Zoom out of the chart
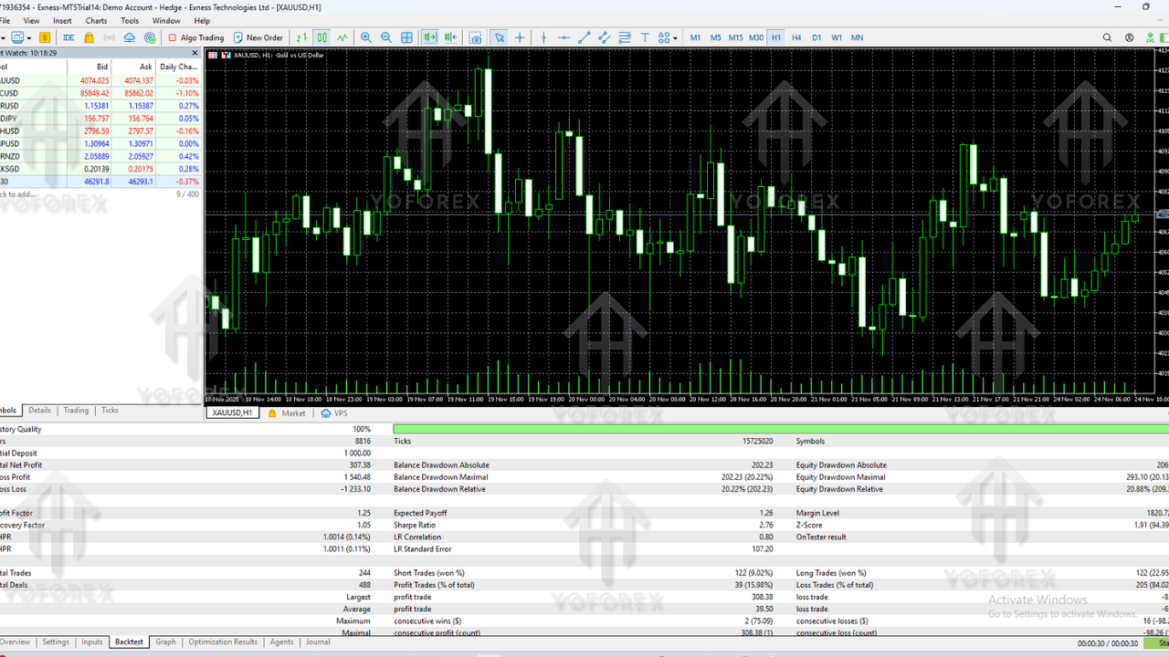This screenshot has width=1169, height=657. (x=385, y=37)
